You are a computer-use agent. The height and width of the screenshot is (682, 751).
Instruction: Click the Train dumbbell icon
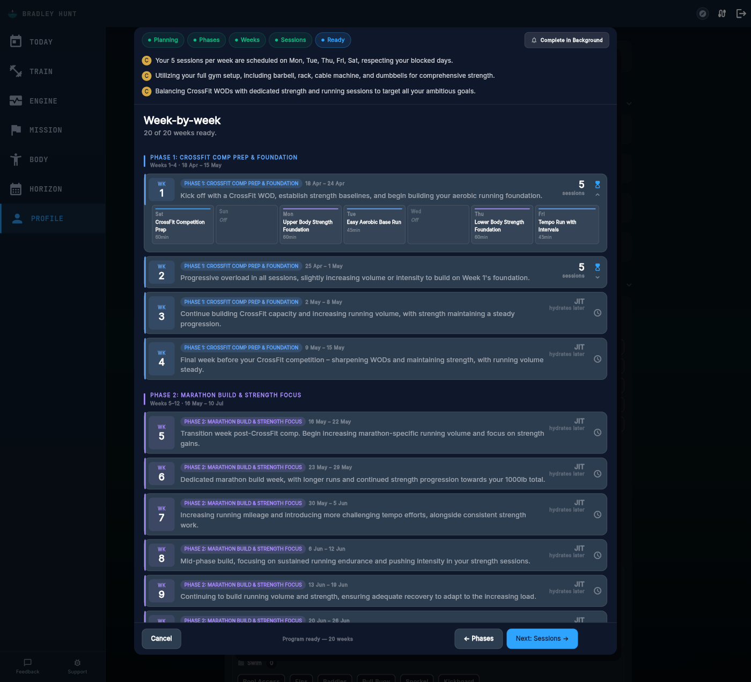click(x=16, y=71)
